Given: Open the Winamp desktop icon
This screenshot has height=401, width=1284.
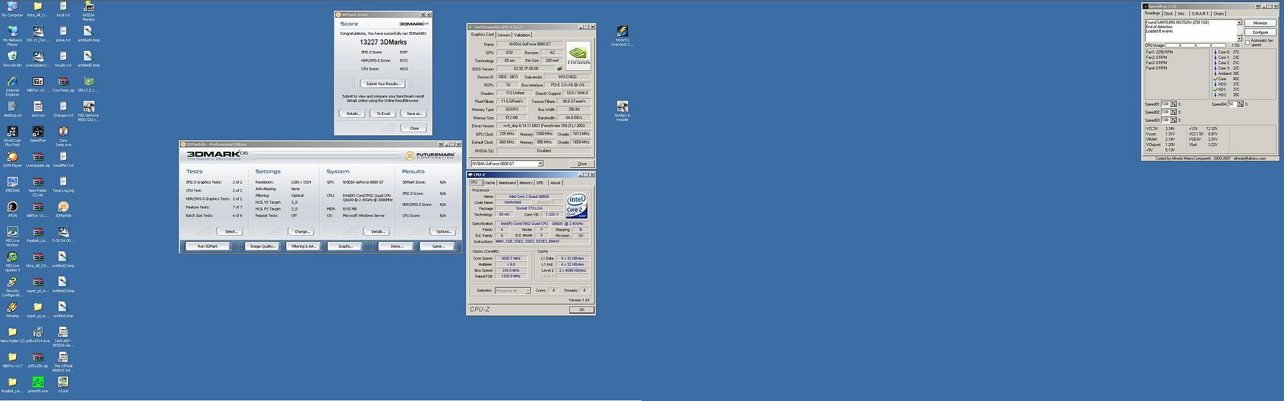Looking at the screenshot, I should coord(12,307).
